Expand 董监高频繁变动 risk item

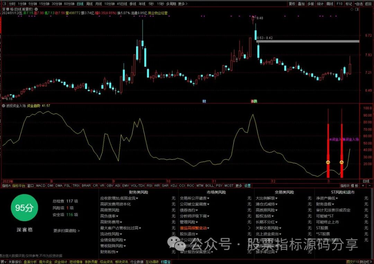pyautogui.click(x=195, y=228)
